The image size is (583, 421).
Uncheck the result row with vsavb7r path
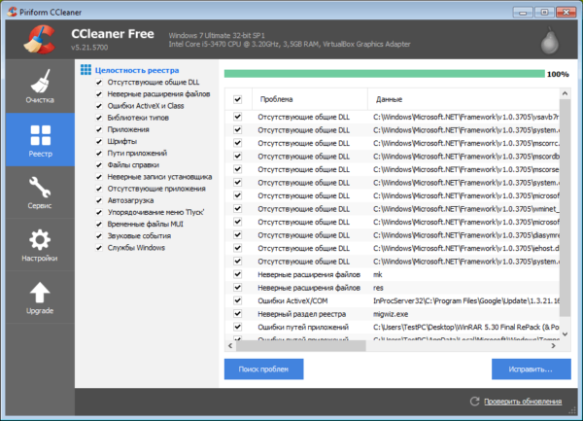238,117
